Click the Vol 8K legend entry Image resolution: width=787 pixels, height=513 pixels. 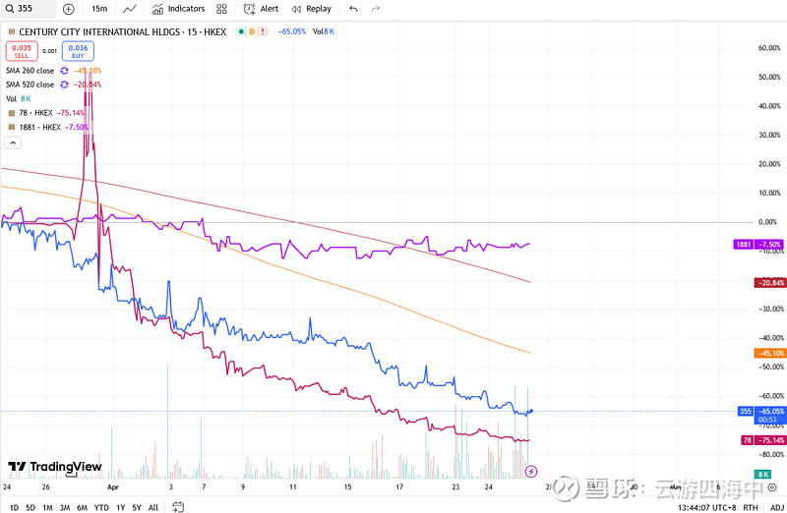coord(19,99)
